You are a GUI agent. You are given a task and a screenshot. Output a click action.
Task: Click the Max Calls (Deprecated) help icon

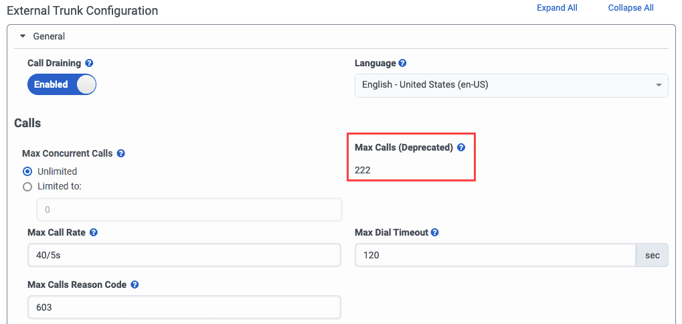click(x=461, y=147)
